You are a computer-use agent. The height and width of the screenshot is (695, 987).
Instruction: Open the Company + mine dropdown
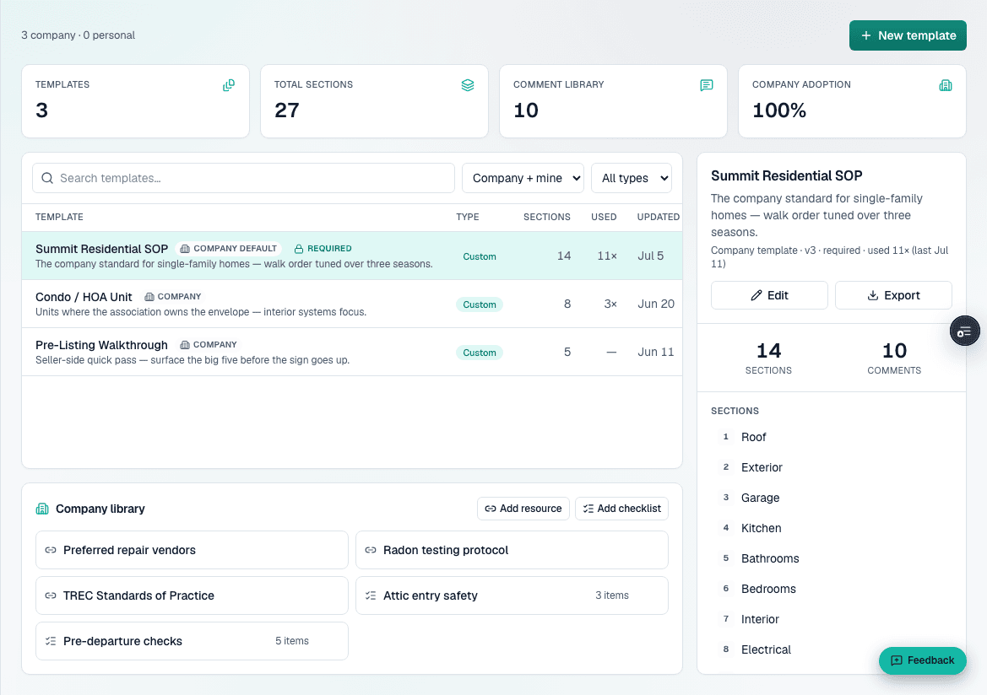pos(523,178)
